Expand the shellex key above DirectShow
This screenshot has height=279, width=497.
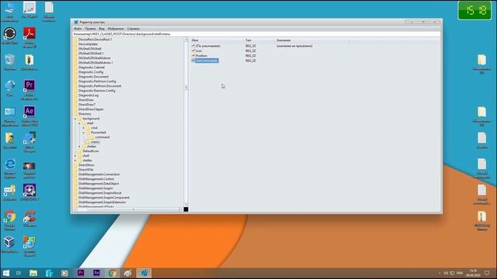75,160
